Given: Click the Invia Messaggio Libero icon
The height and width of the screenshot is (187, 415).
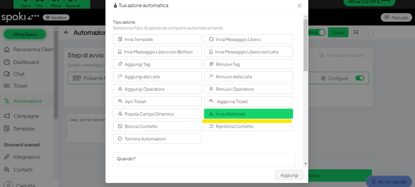Looking at the screenshot, I should [211, 39].
